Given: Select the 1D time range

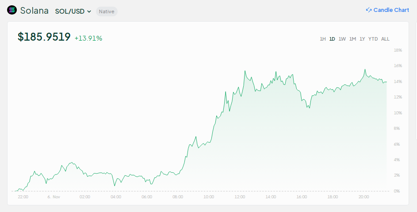Looking at the screenshot, I should [332, 39].
